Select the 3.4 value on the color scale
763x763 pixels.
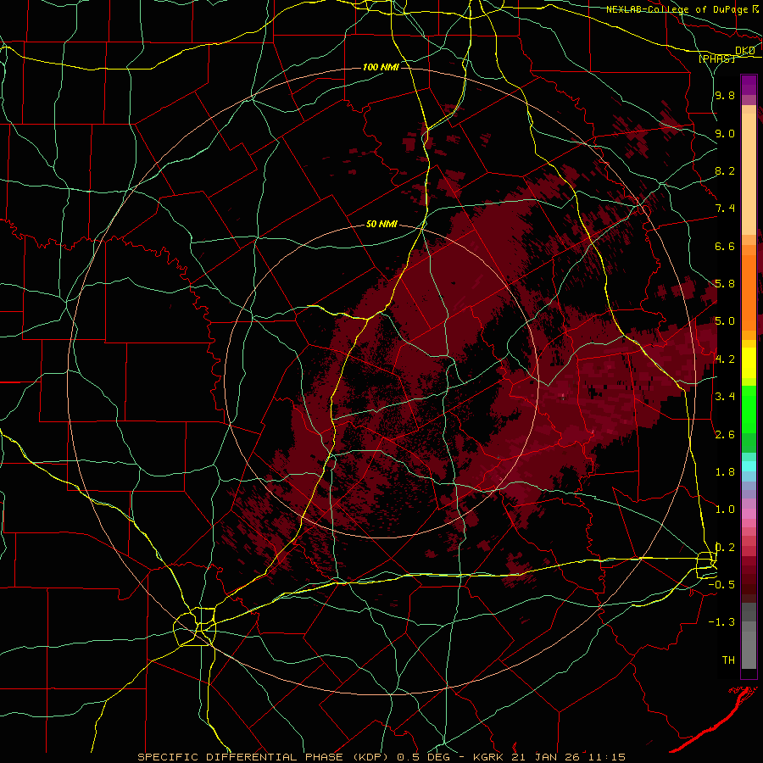[725, 397]
